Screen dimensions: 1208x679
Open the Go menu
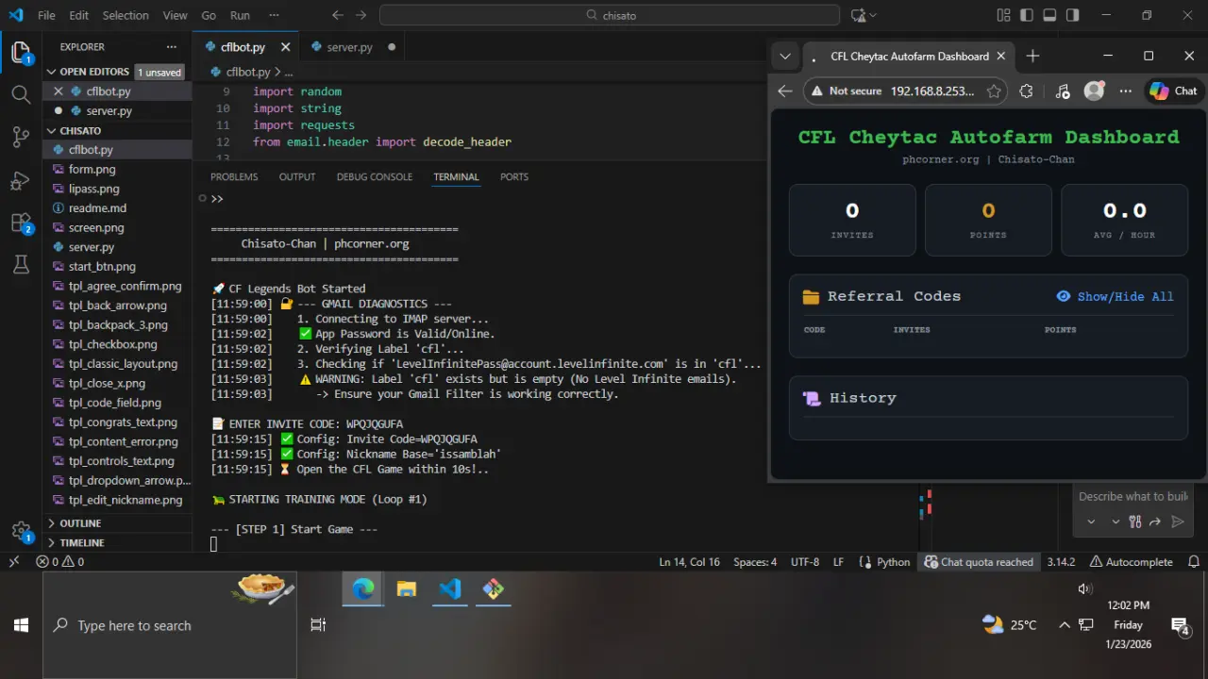click(x=209, y=15)
